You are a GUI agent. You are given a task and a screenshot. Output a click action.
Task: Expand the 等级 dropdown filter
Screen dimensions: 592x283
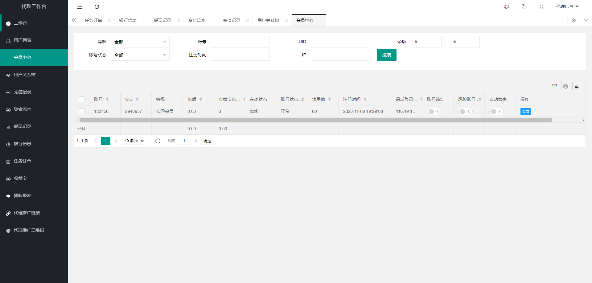tap(140, 42)
